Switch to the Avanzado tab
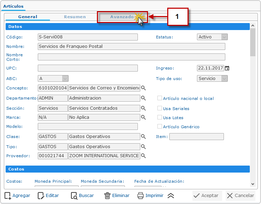261x204 pixels. coord(122,17)
